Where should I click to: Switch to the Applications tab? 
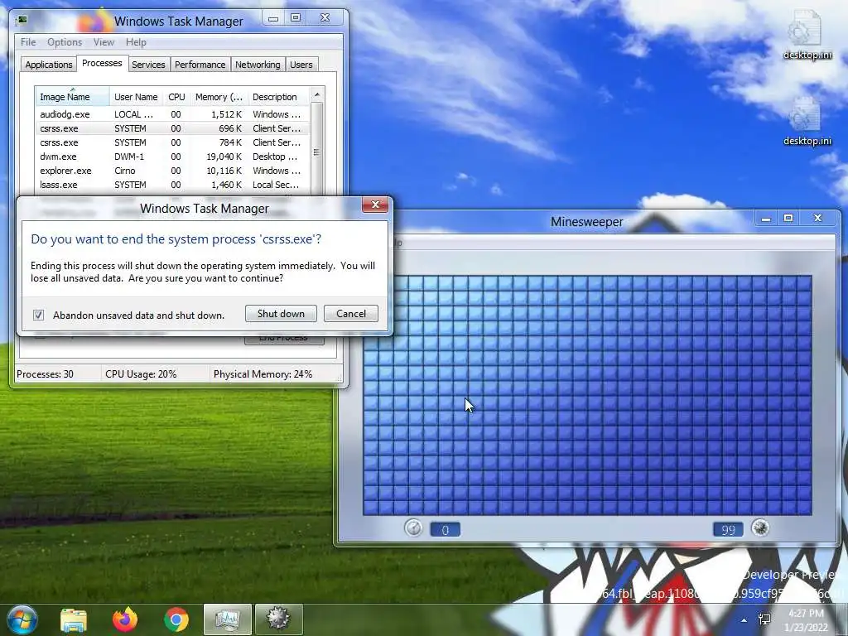(49, 65)
